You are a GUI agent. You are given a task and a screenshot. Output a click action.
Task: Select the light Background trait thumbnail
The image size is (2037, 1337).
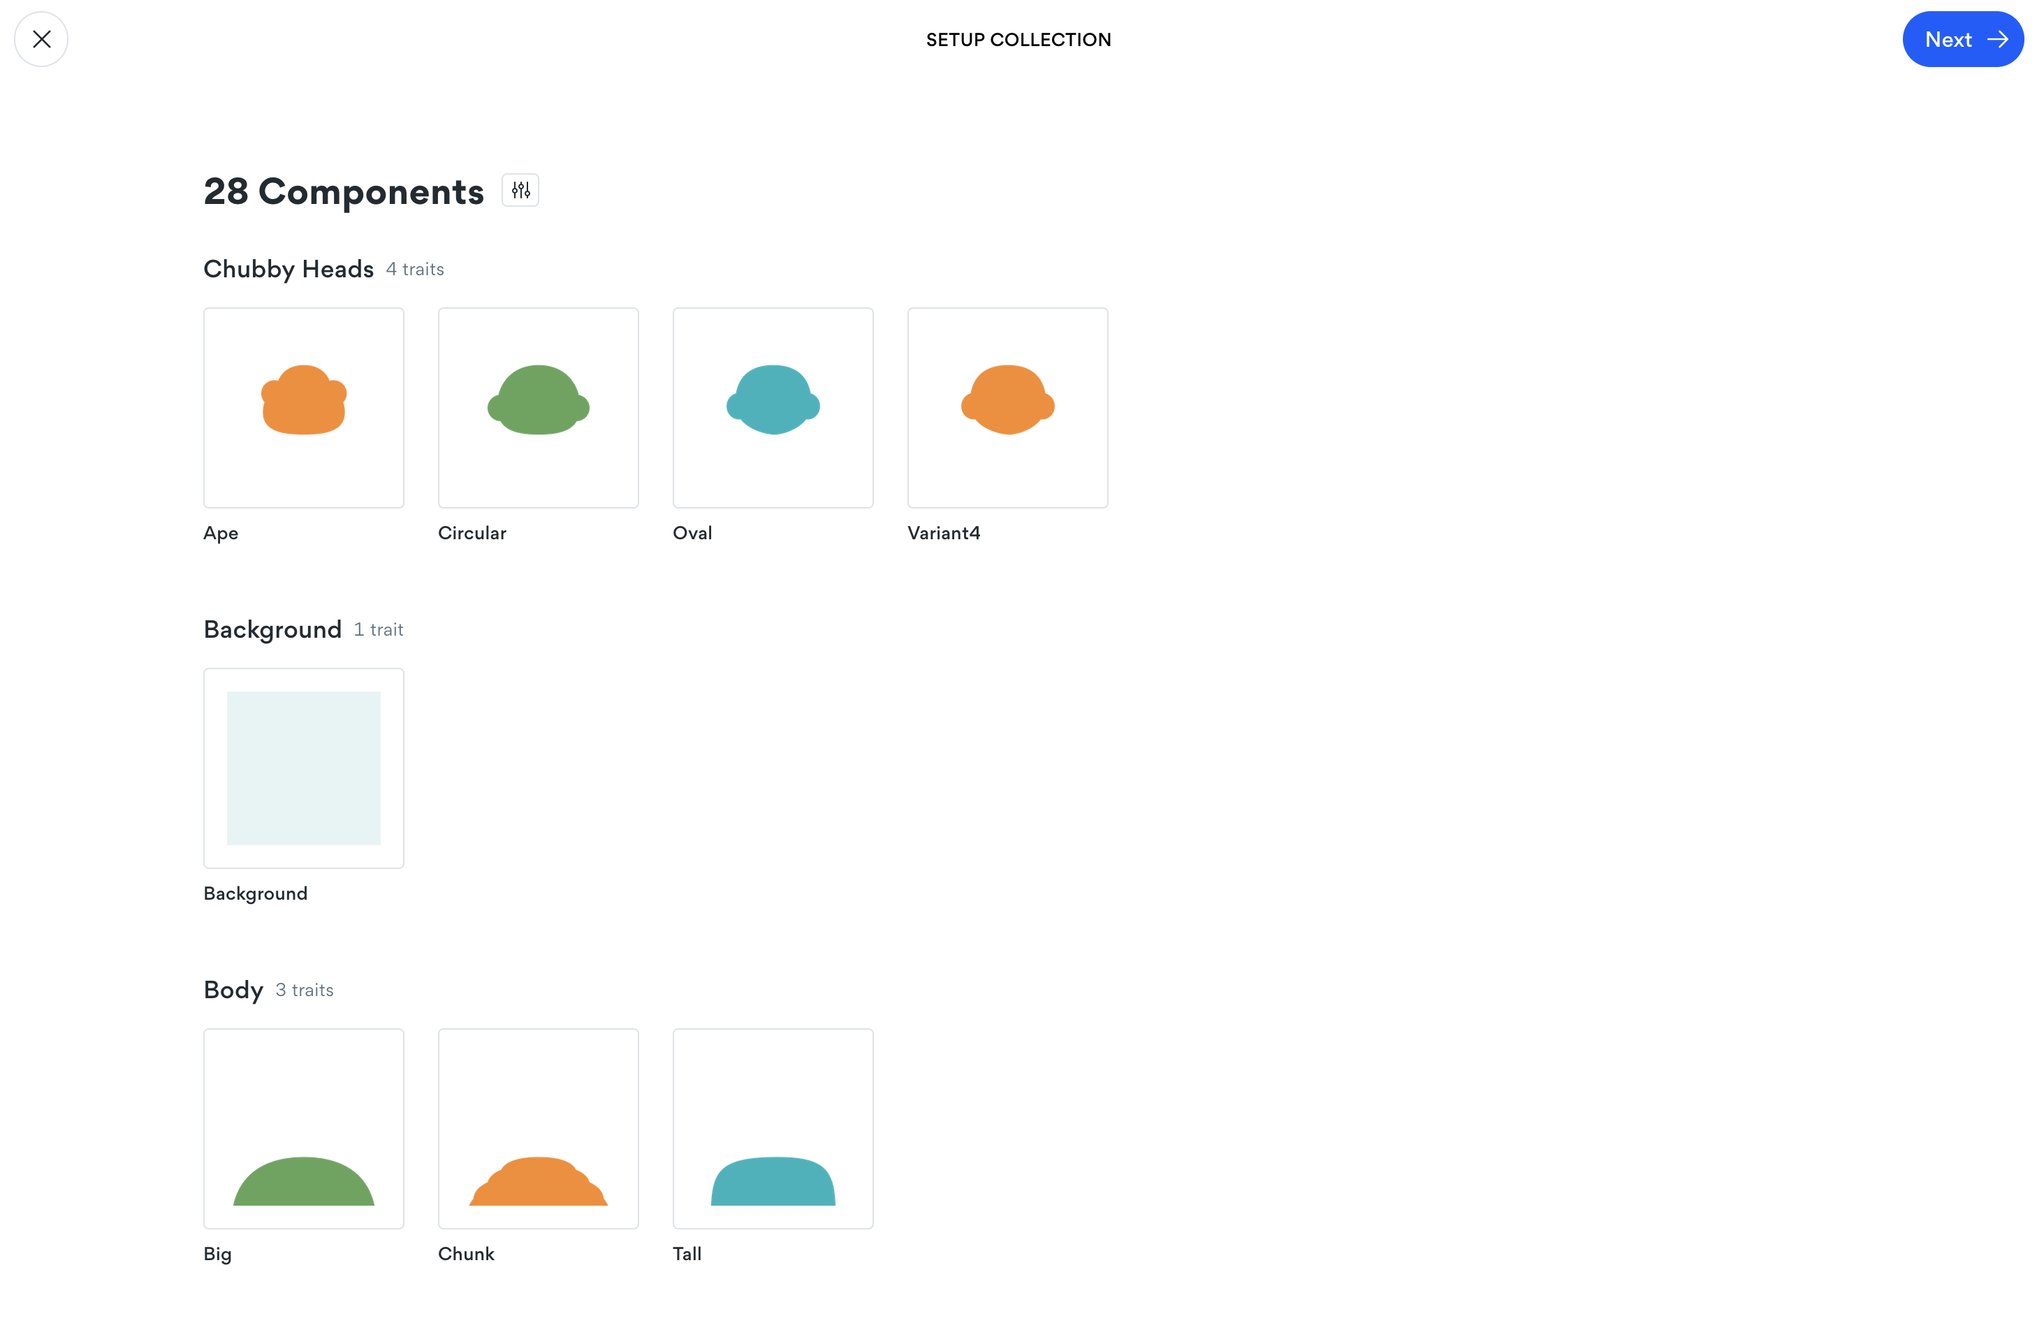[x=303, y=768]
